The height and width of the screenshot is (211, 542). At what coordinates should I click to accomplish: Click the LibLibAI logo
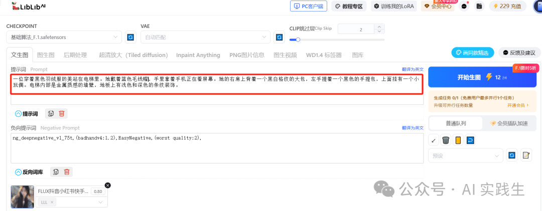pyautogui.click(x=28, y=5)
